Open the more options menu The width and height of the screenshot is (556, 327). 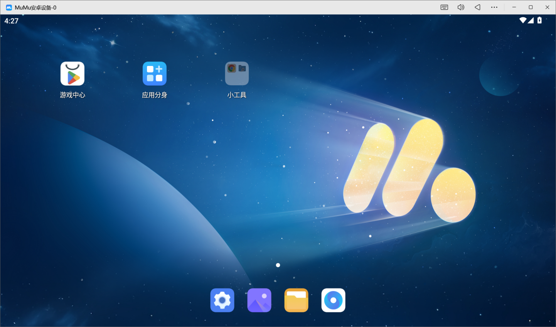pos(494,7)
